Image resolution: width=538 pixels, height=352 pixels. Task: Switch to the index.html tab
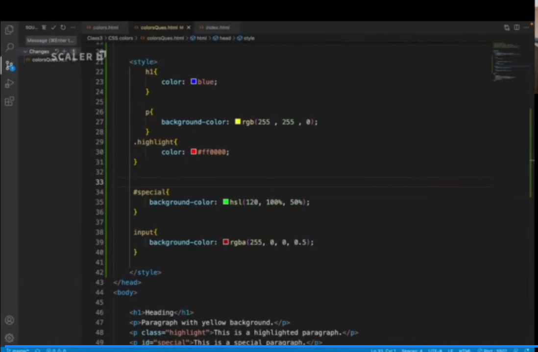[x=217, y=27]
